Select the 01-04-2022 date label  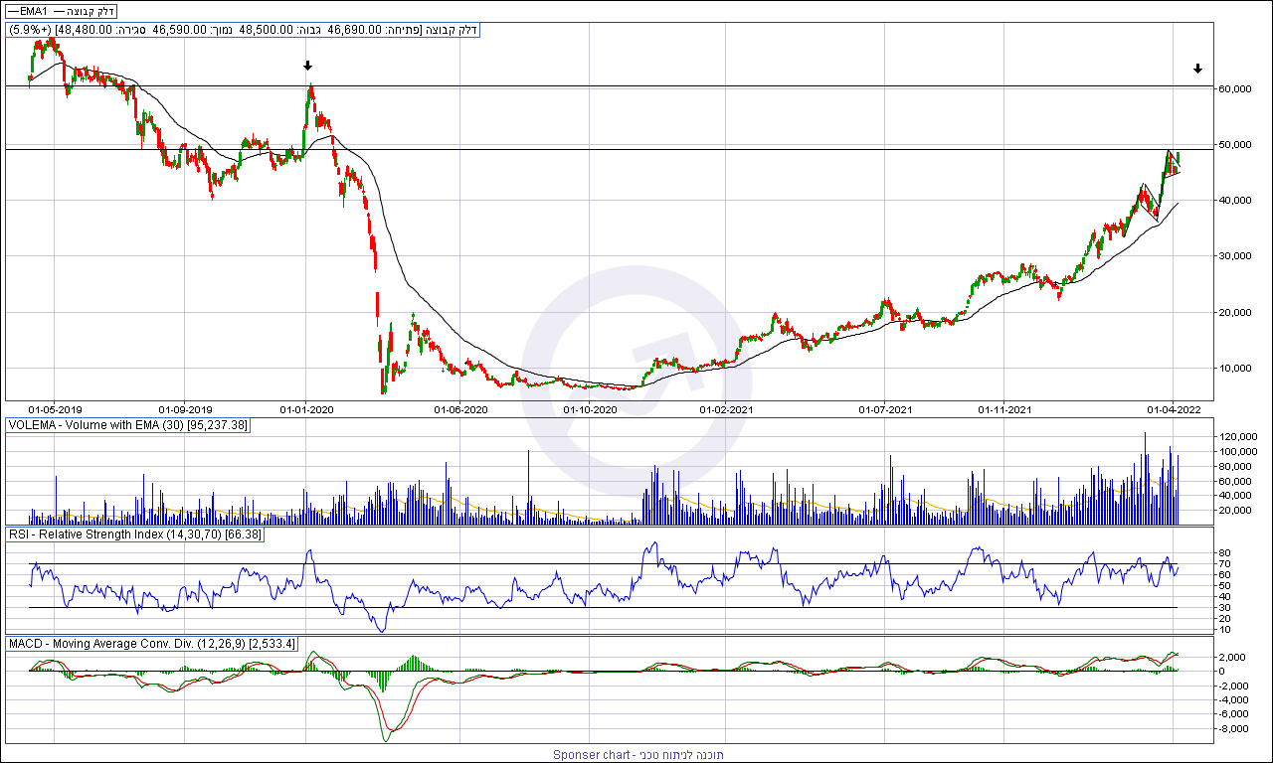pyautogui.click(x=1175, y=408)
